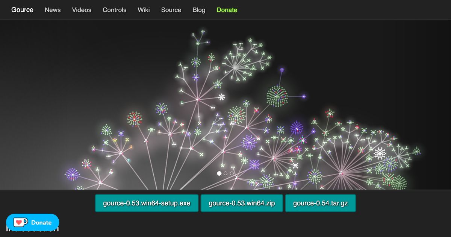This screenshot has height=237, width=451.
Task: Read the Gource Blog
Action: point(199,10)
